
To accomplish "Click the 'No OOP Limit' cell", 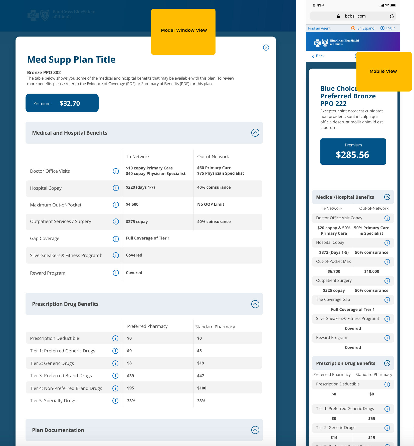I will pos(211,204).
